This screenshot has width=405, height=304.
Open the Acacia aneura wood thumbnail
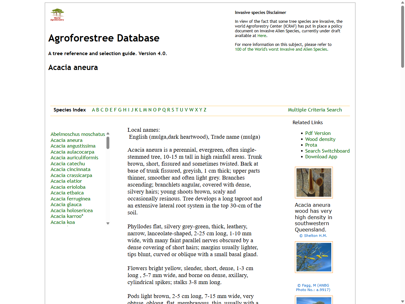(314, 182)
